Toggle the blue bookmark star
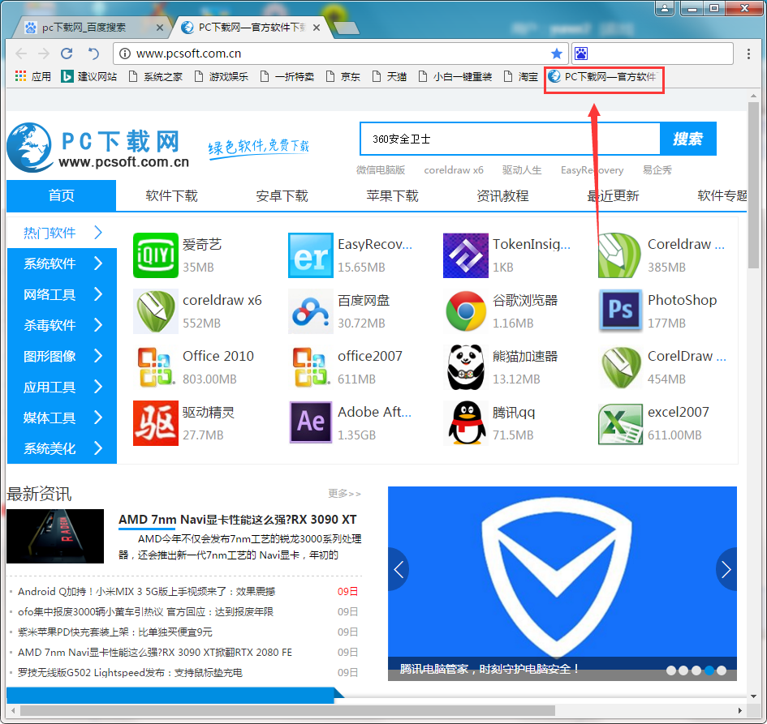Viewport: 767px width, 724px height. [x=556, y=54]
